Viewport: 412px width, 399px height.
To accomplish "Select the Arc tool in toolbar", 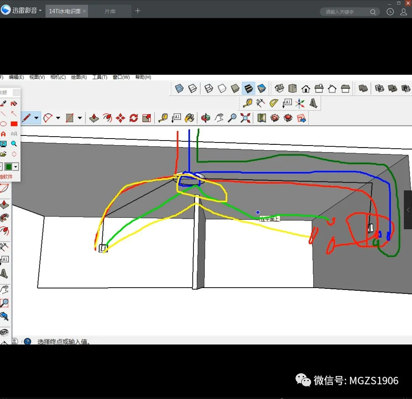I will pos(48,118).
